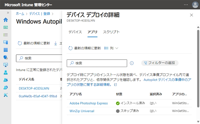Open the Dashboard icon in sidebar
The image size is (200, 124).
tap(6, 27)
